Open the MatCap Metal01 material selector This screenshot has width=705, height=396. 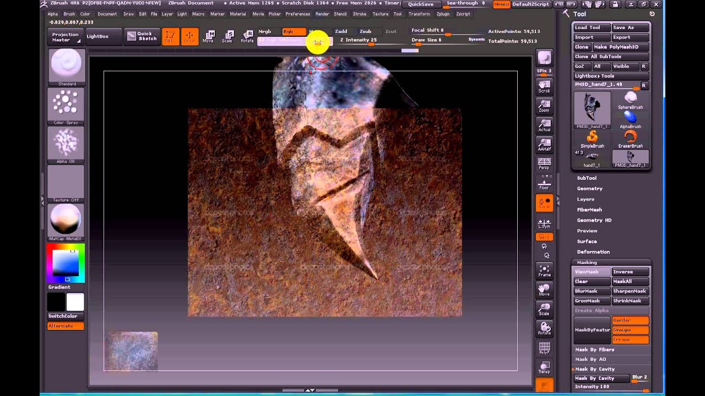66,222
